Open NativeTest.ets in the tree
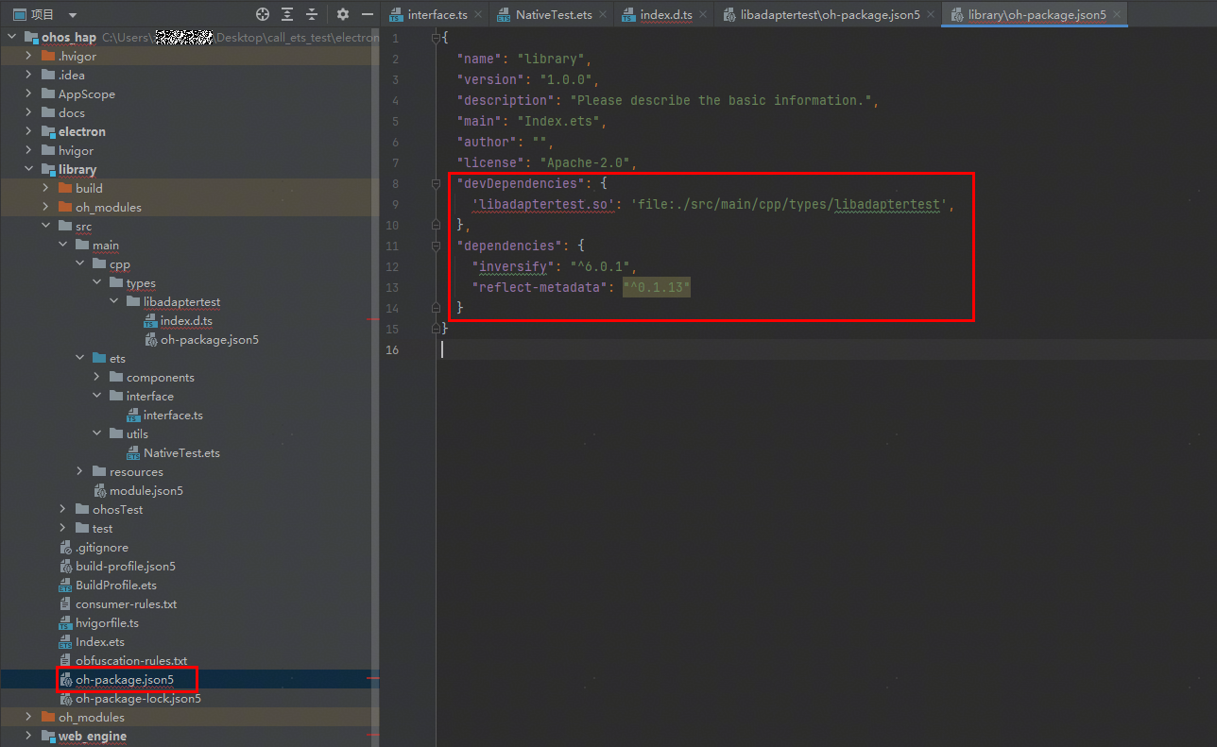The width and height of the screenshot is (1217, 747). click(x=181, y=453)
